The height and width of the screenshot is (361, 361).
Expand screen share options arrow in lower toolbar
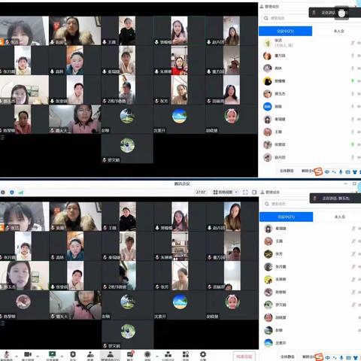[x=62, y=356]
